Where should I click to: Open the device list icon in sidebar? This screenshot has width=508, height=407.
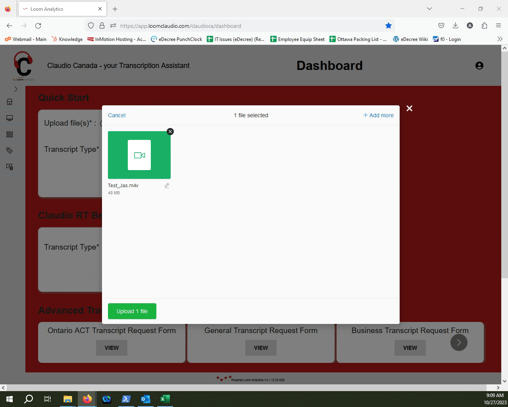click(x=10, y=167)
